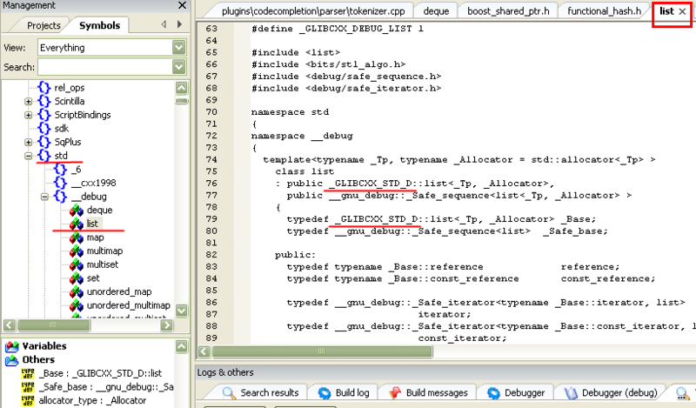Click the Search results magnifier icon

pos(229,393)
